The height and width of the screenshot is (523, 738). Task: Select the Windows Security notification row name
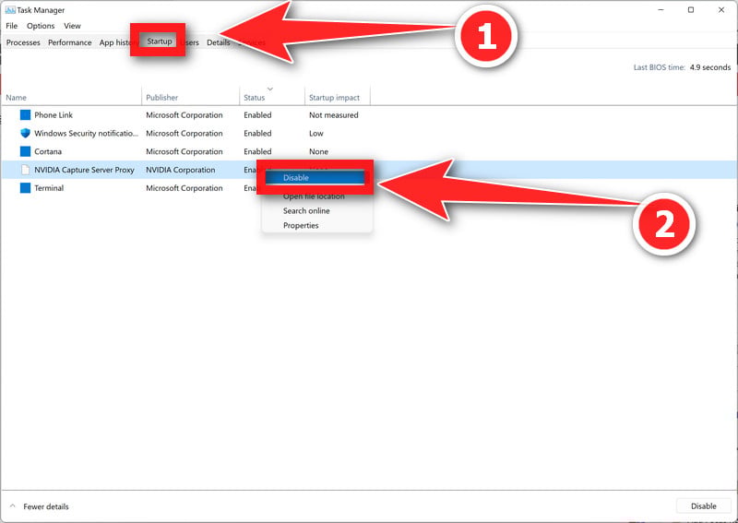(x=86, y=133)
